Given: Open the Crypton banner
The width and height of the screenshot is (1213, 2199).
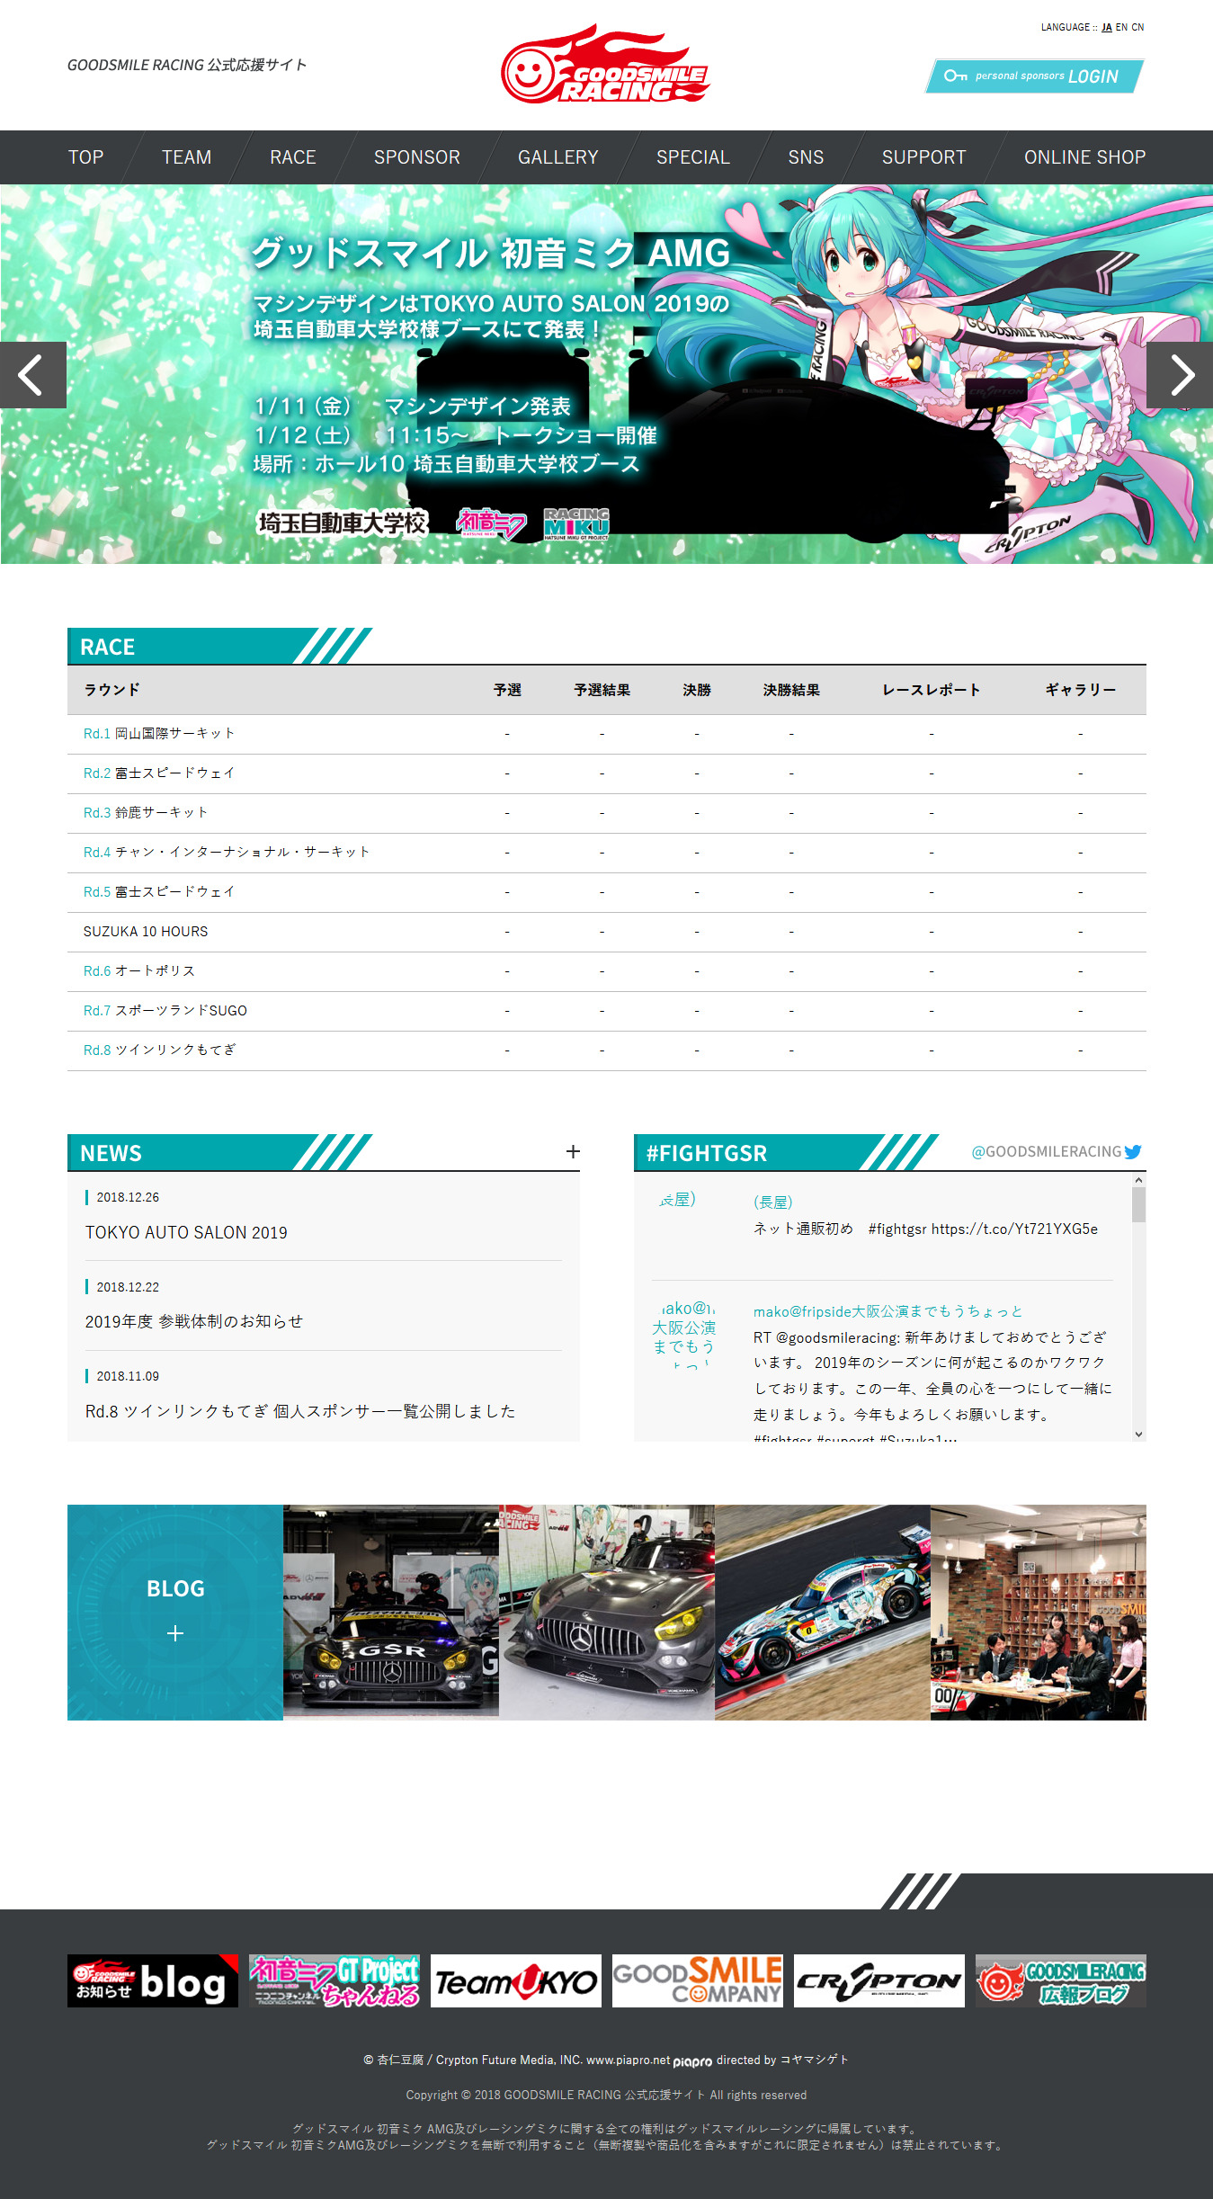Looking at the screenshot, I should 879,1980.
